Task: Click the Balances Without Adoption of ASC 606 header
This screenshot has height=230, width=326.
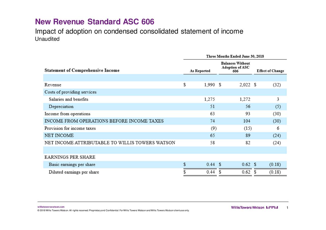Action: click(235, 67)
